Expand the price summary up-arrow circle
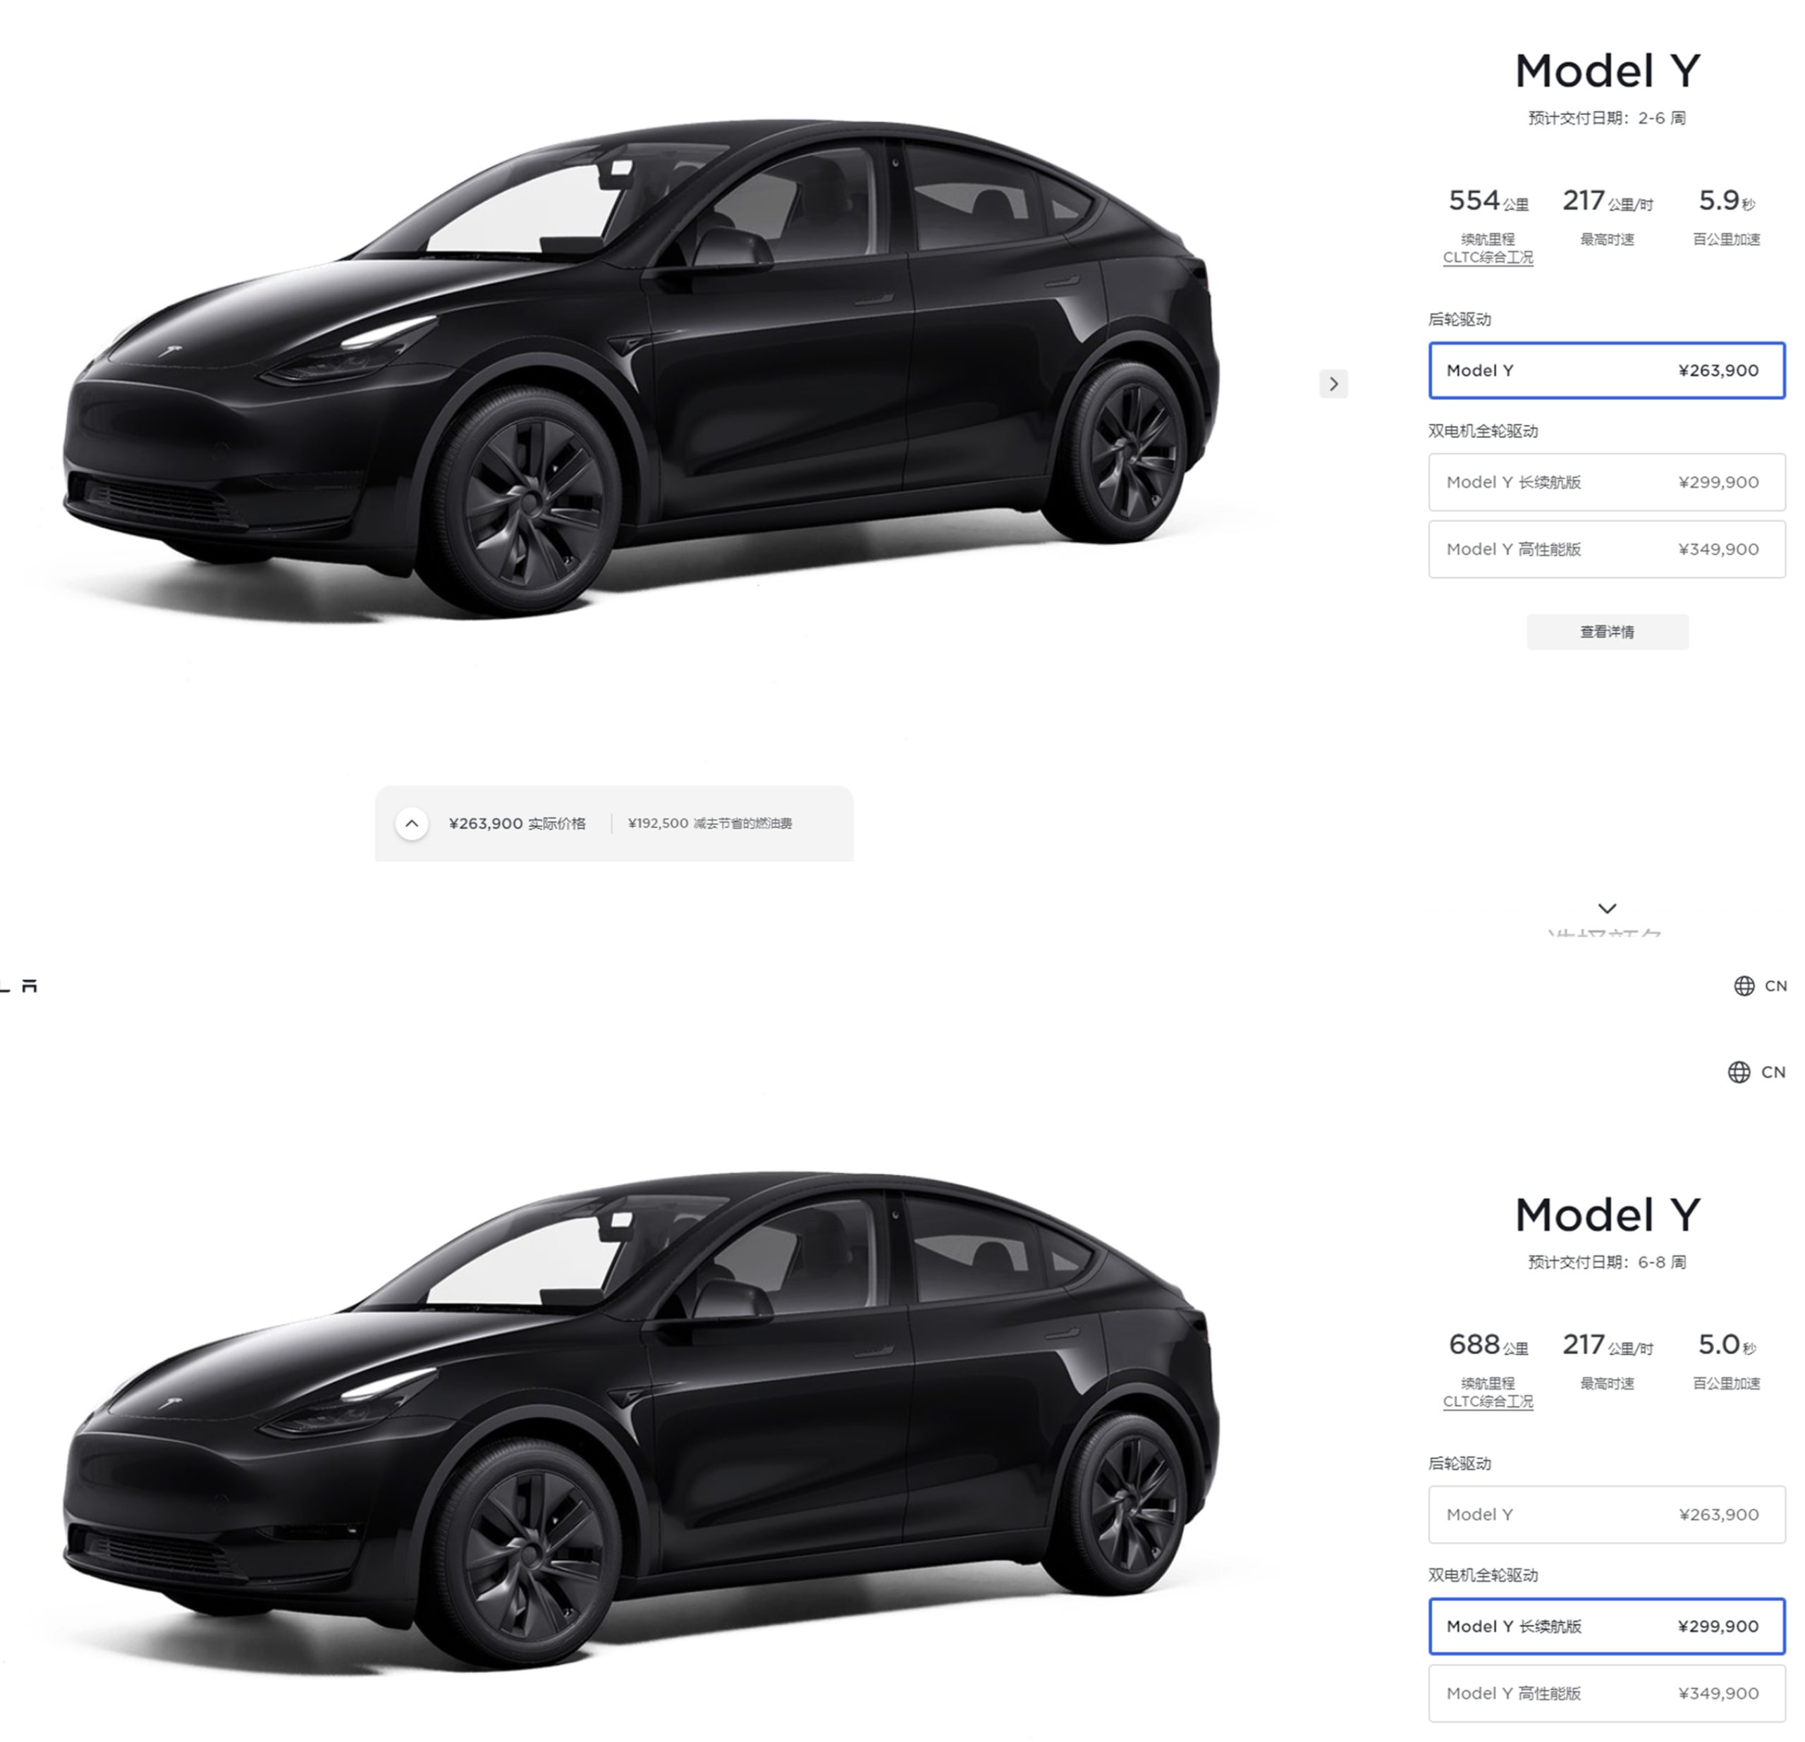 [x=412, y=823]
